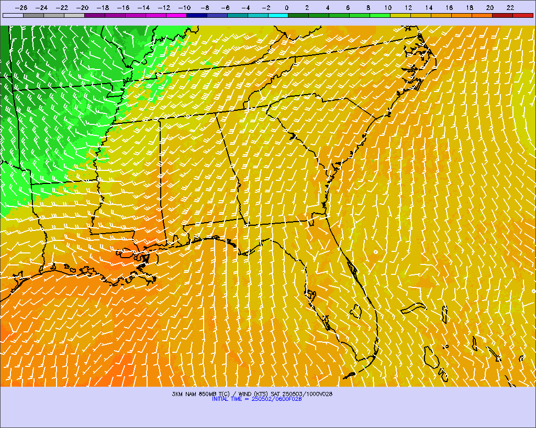Viewport: 536px width, 428px height.
Task: Click the dark red swatch between 20 and 22
Action: point(502,15)
